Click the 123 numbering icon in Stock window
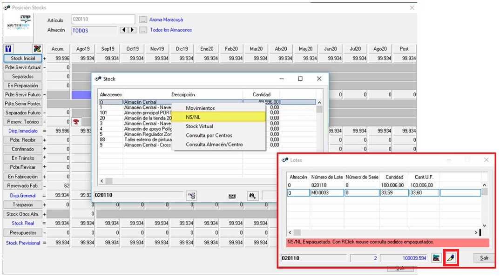 [x=232, y=196]
